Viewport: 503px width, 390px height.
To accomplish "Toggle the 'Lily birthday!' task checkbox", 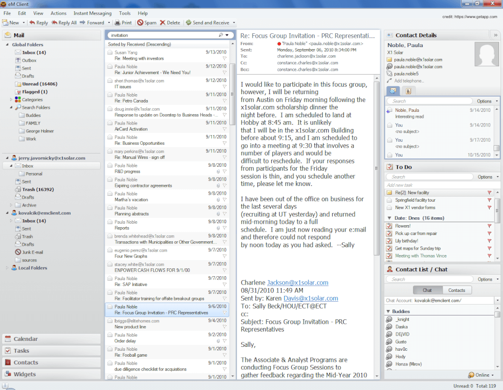I will (x=389, y=241).
